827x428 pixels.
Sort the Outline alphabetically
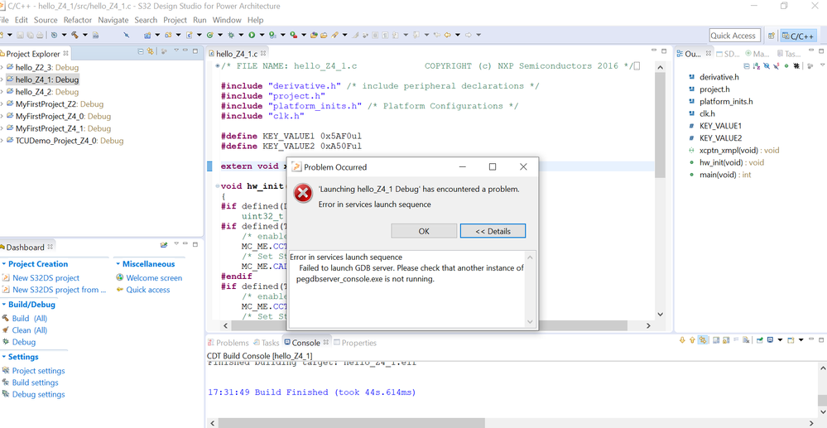(757, 66)
